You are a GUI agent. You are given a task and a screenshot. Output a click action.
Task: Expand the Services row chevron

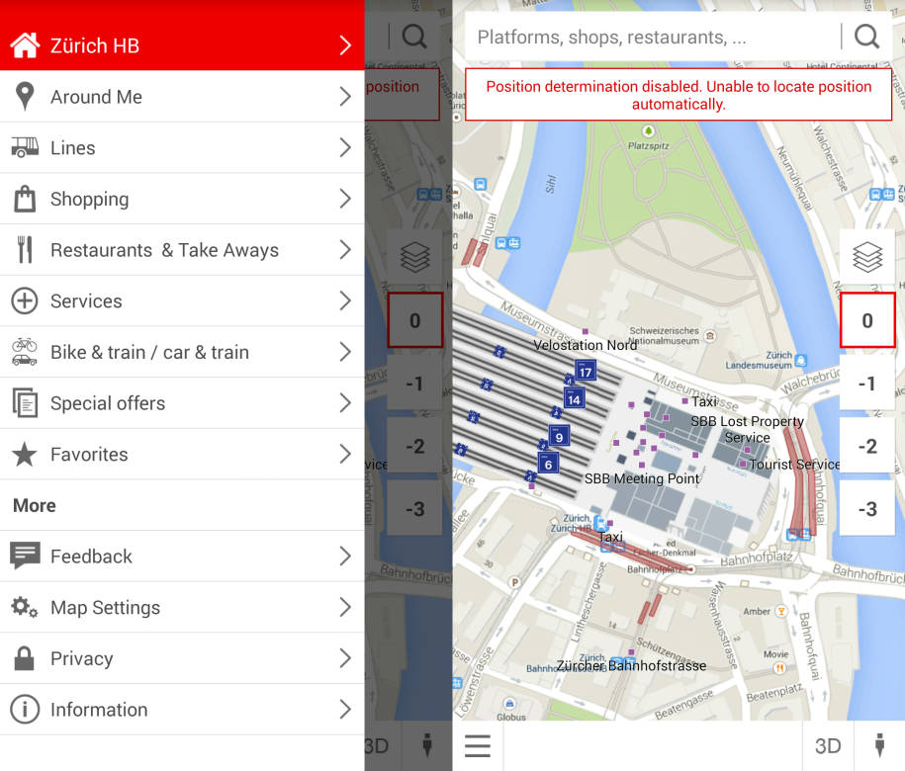[345, 300]
